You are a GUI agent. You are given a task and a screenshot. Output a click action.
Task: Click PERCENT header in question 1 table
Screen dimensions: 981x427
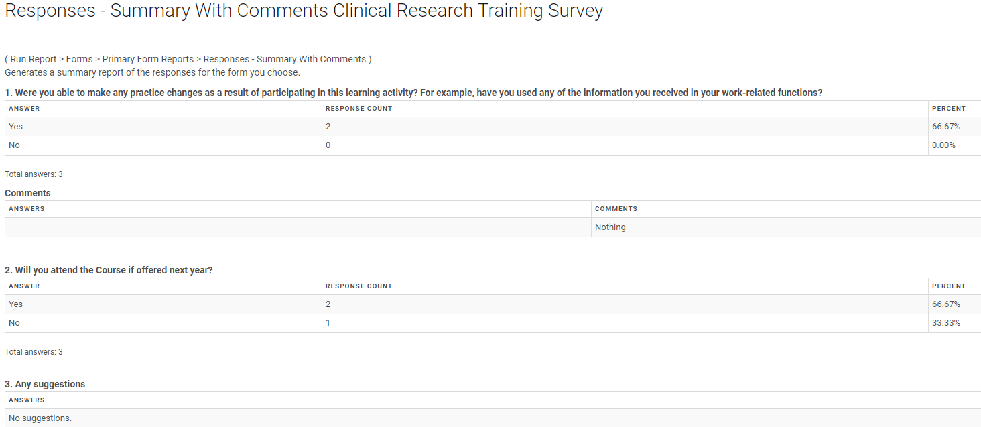pyautogui.click(x=948, y=109)
